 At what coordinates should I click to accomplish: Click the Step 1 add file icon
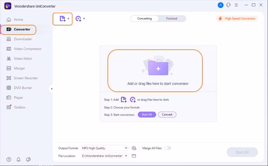click(124, 100)
